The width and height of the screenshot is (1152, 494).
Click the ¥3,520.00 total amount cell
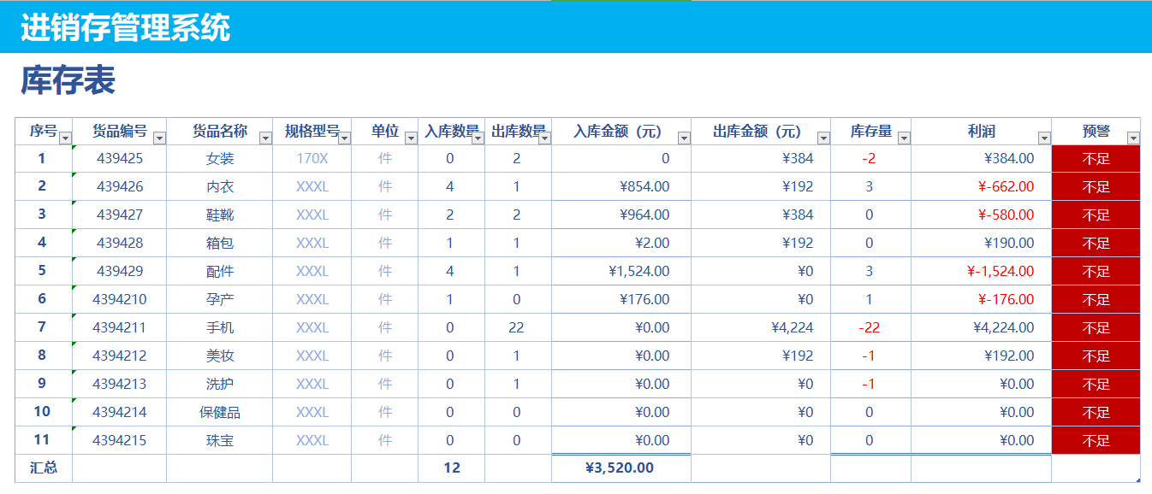pyautogui.click(x=621, y=468)
